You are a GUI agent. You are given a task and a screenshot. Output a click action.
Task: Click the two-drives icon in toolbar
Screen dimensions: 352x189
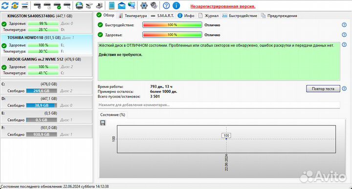click(89, 5)
